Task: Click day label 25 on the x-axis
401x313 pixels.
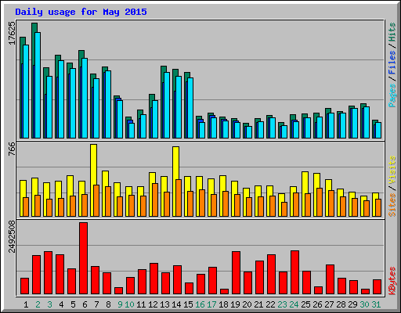Action: click(305, 304)
